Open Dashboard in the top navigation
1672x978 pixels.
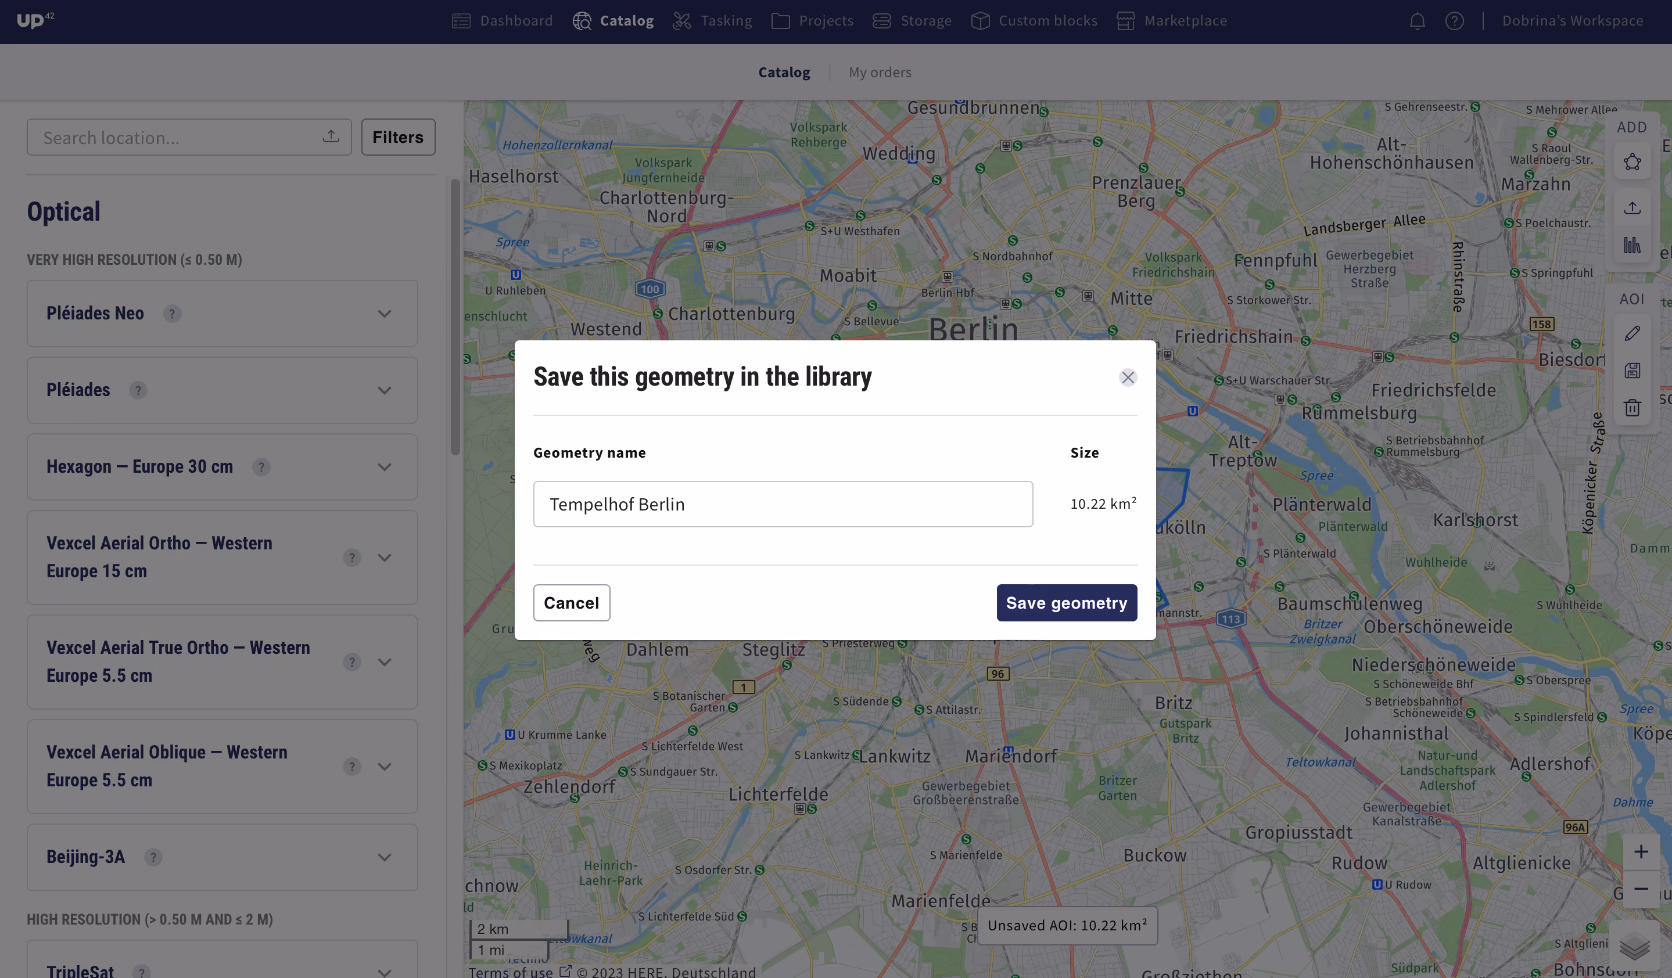point(503,20)
